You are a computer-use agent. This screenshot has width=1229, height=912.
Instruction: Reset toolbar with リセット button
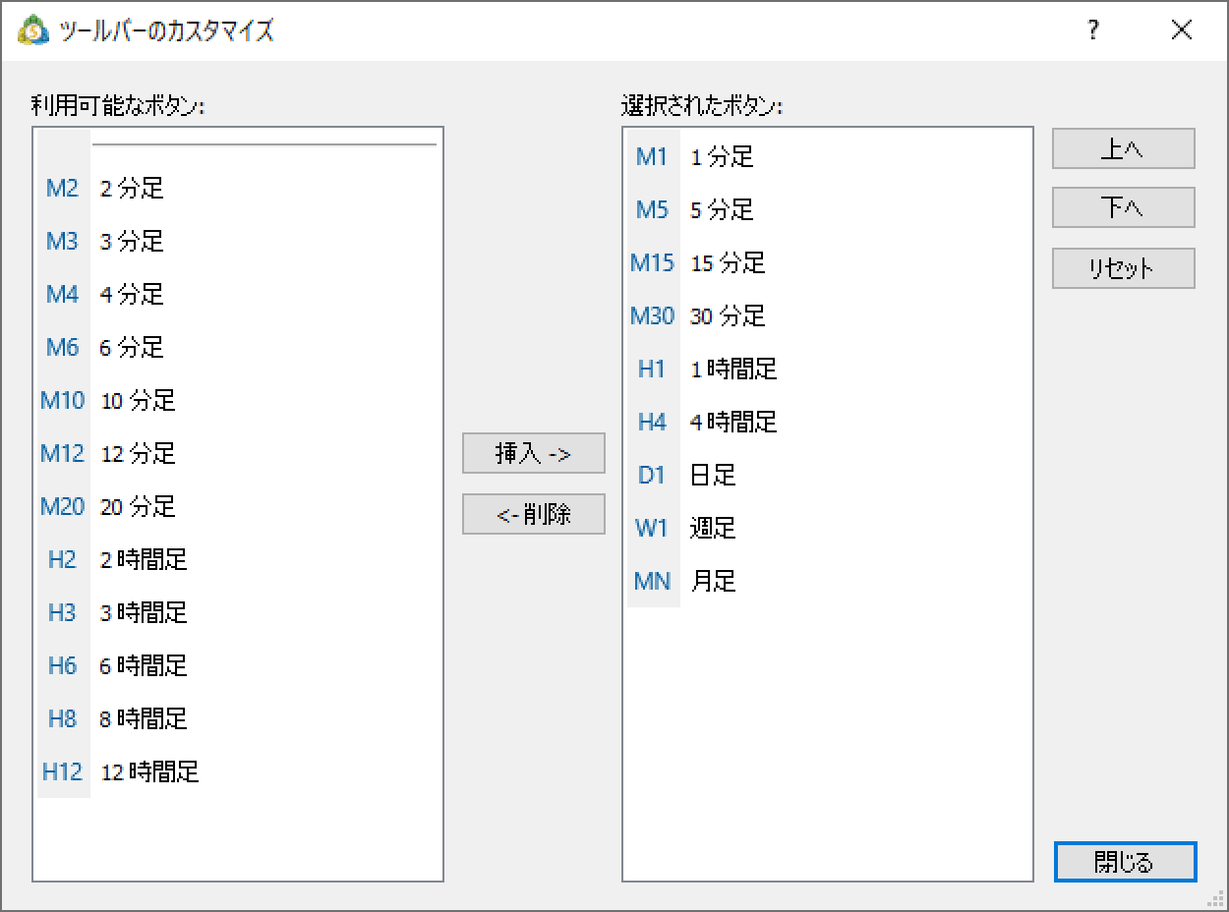pyautogui.click(x=1124, y=268)
